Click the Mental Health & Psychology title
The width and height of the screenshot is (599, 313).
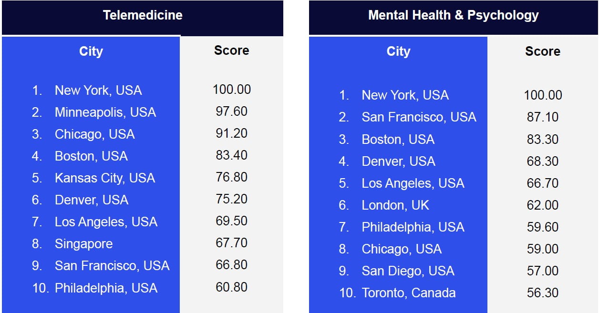(x=453, y=15)
